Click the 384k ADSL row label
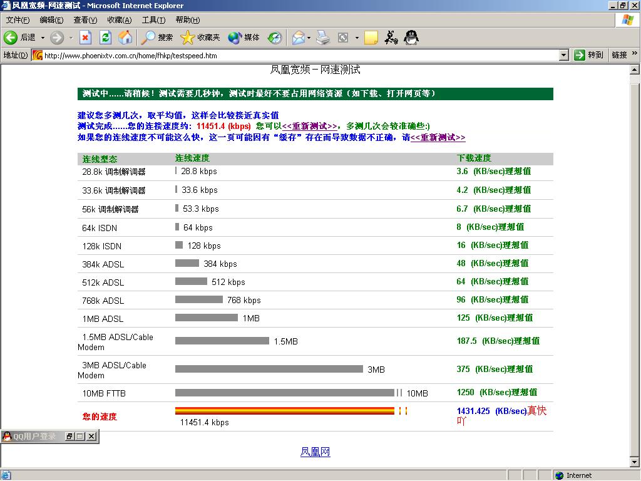The height and width of the screenshot is (481, 641). click(x=103, y=265)
